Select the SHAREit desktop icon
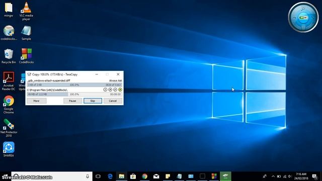This screenshot has width=322, height=181. (9, 149)
